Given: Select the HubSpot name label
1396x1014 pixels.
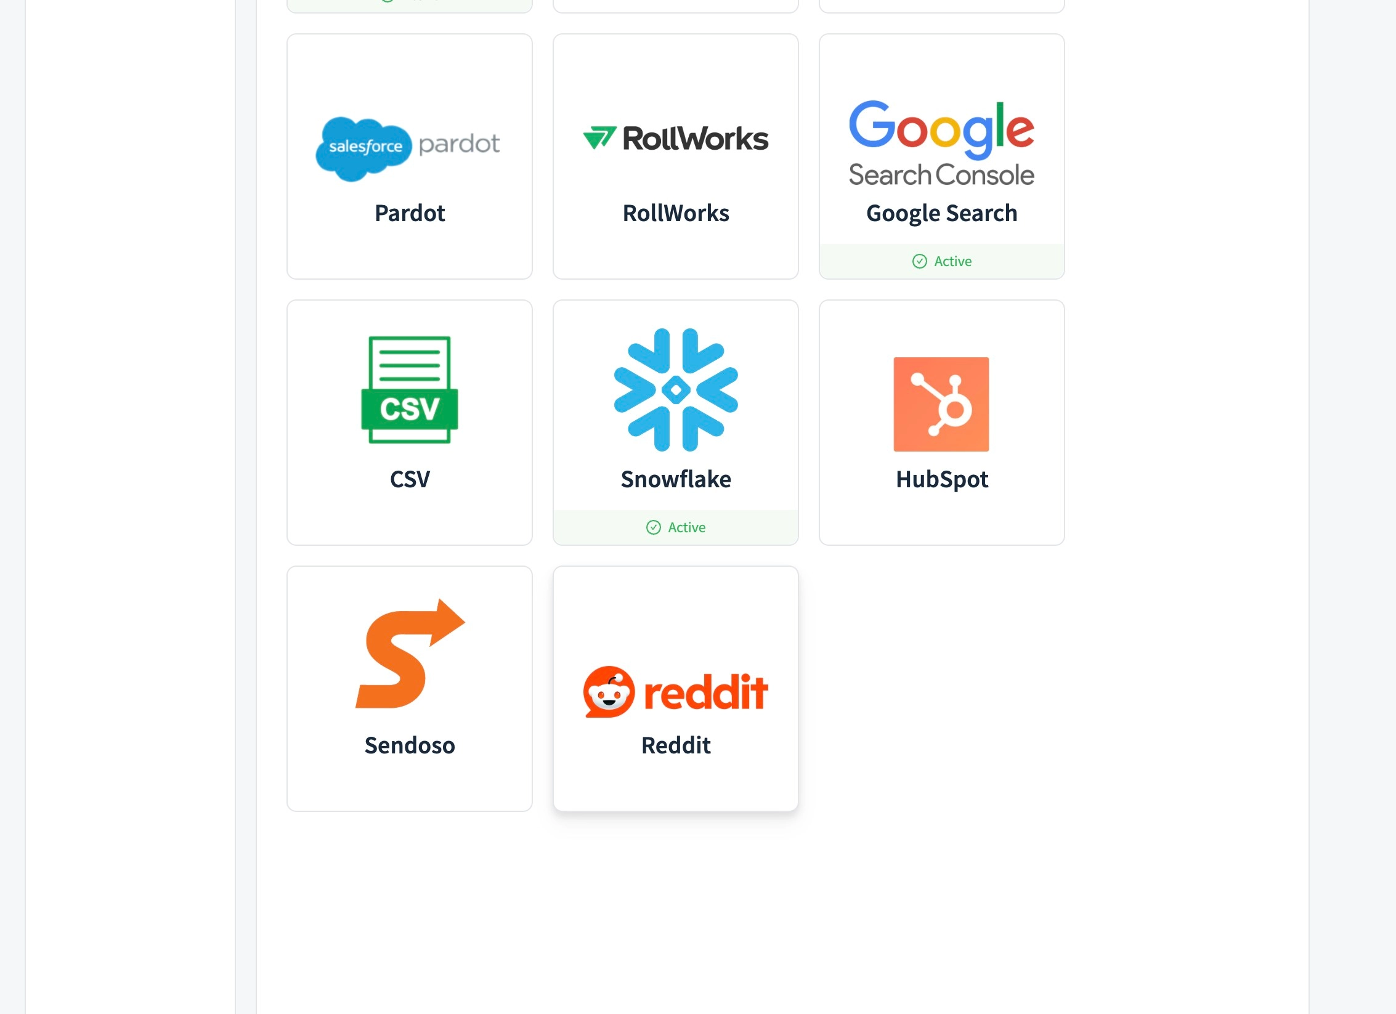Looking at the screenshot, I should click(x=942, y=480).
